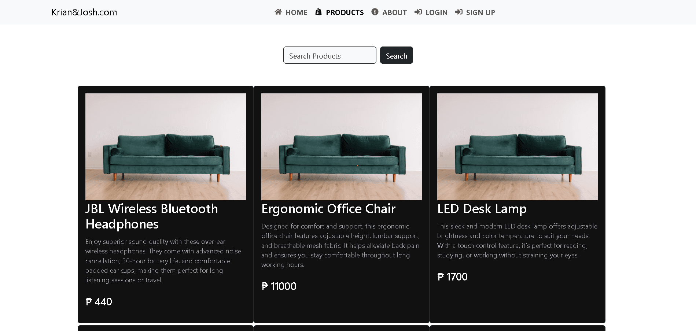Viewport: 696px width, 331px height.
Task: Open the About page
Action: (394, 12)
